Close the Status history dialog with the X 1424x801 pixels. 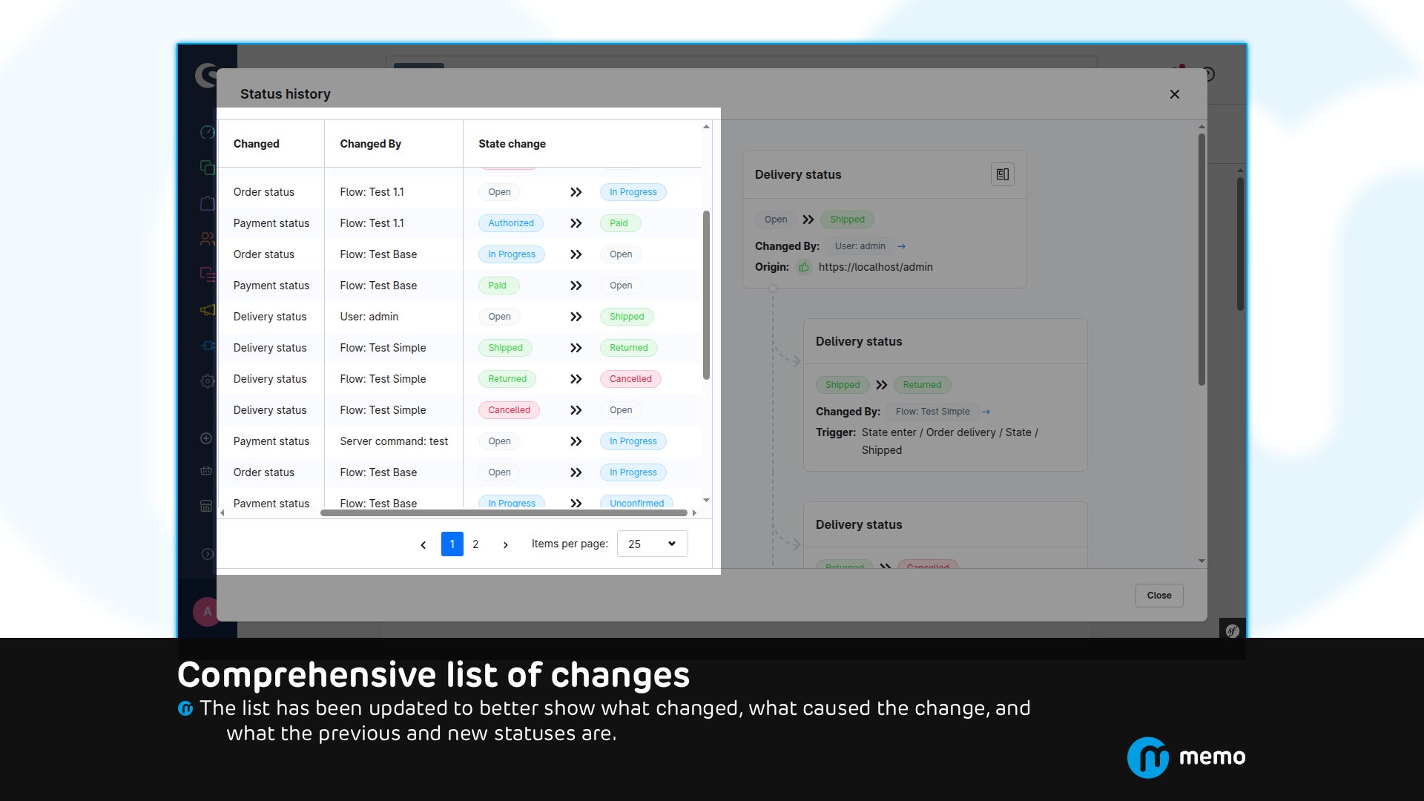[1175, 94]
